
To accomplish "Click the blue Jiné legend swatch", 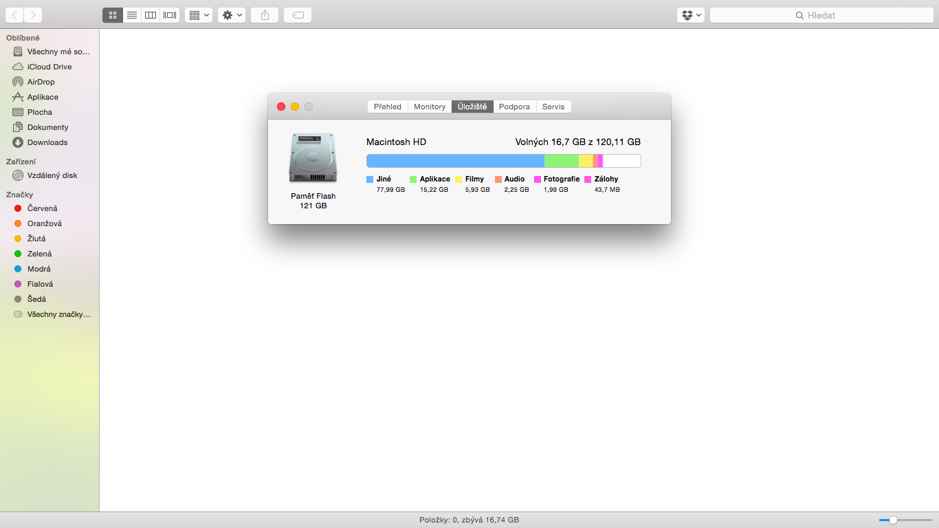I will tap(370, 179).
